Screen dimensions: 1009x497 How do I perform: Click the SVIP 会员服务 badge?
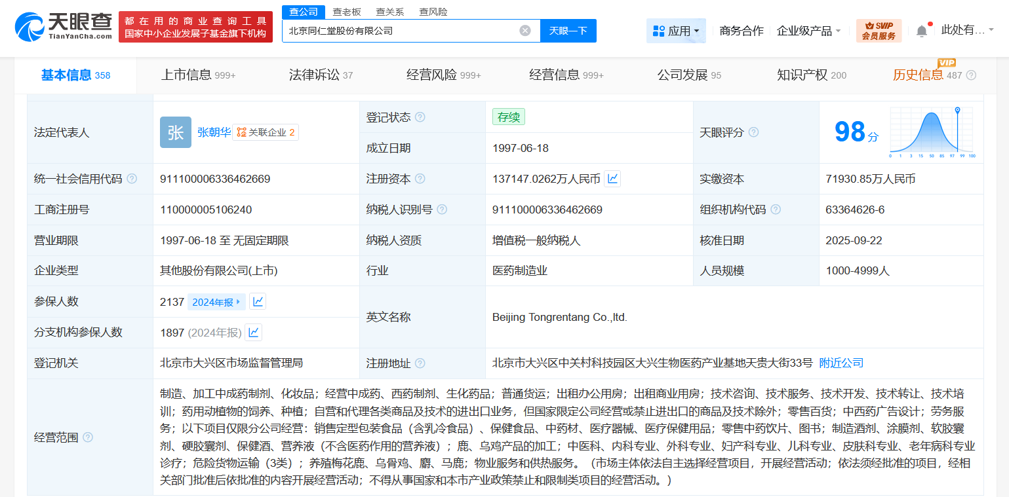click(879, 30)
